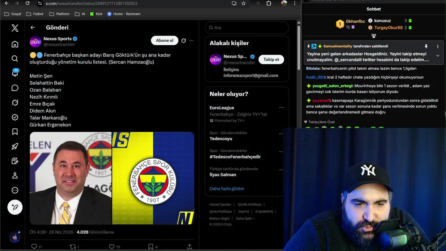The image size is (446, 251).
Task: Go back with the Gönderi arrow
Action: coord(33,28)
